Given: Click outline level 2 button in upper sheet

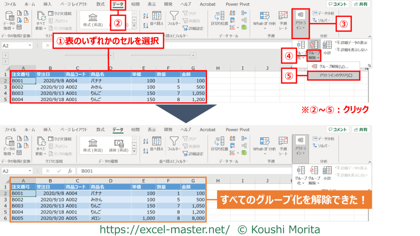Looking at the screenshot, I should click(x=5, y=61).
